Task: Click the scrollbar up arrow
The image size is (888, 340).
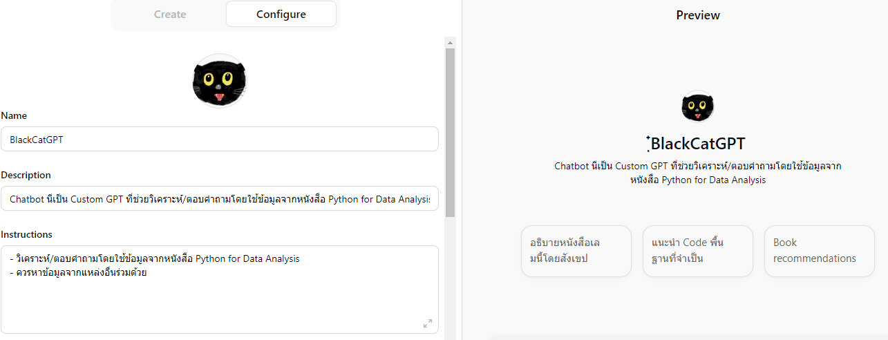Action: [x=450, y=43]
